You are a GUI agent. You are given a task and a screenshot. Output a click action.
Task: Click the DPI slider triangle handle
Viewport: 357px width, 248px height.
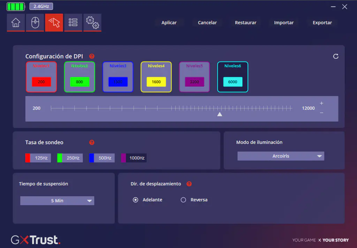[220, 114]
